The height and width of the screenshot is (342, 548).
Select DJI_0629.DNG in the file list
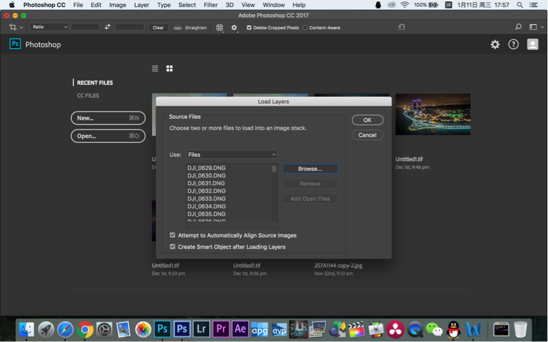pos(206,168)
